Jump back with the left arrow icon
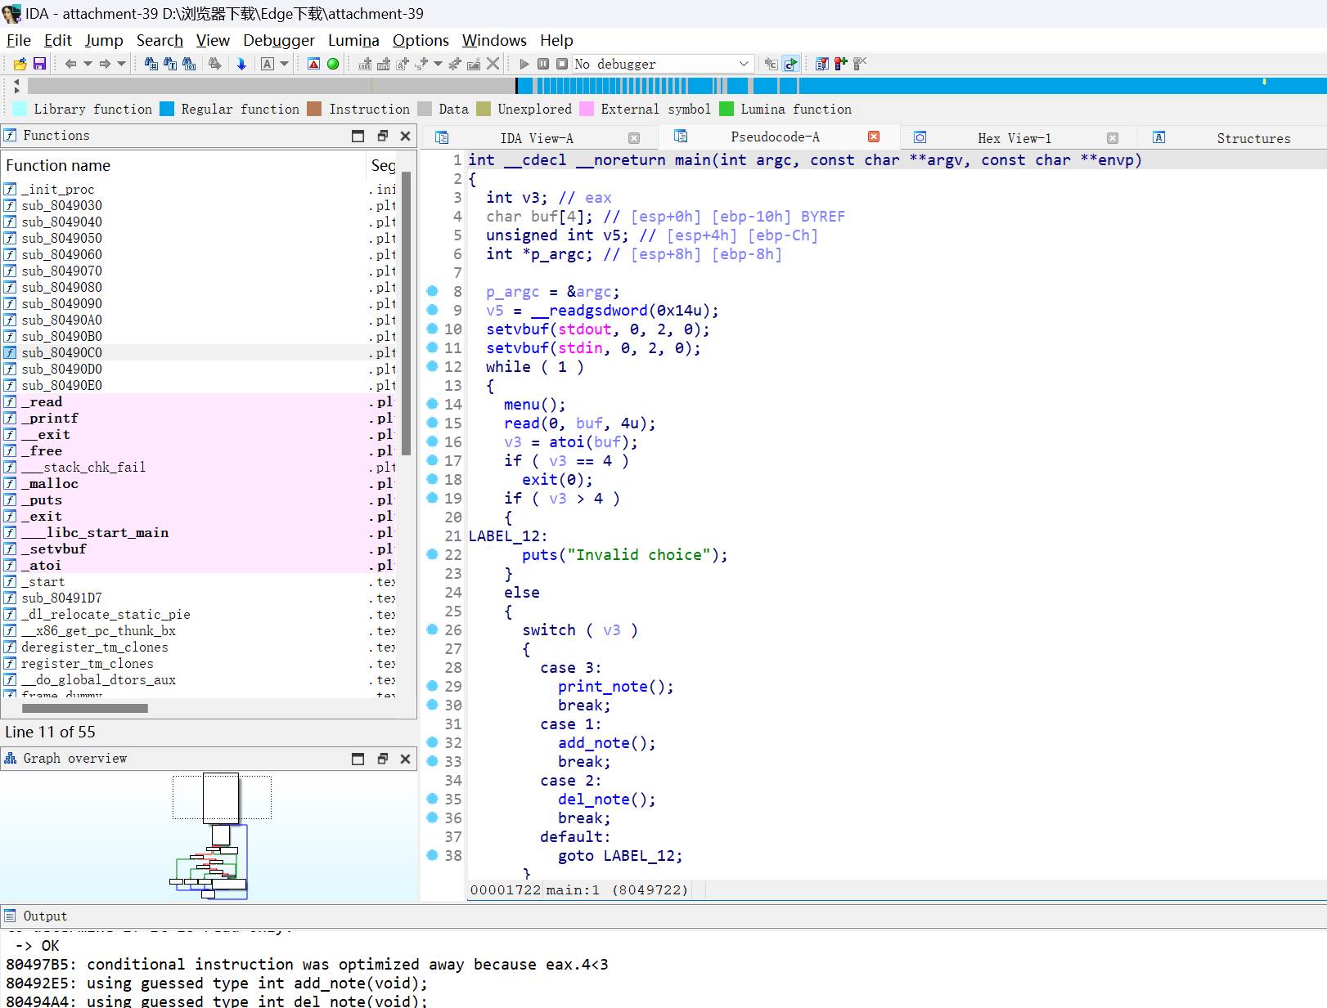This screenshot has width=1327, height=1008. click(x=70, y=64)
